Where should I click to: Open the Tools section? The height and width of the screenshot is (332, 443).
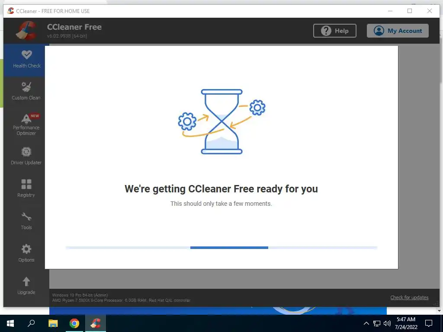coord(26,221)
